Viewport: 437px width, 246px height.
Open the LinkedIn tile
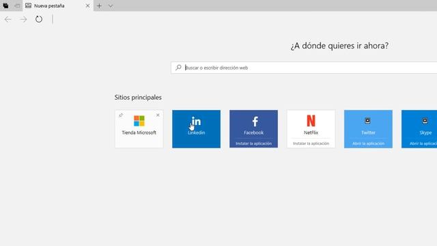pos(196,129)
